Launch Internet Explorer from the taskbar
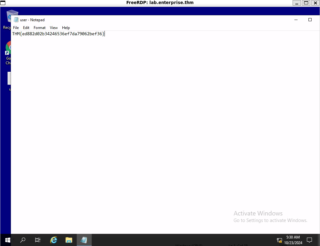 tap(54, 240)
